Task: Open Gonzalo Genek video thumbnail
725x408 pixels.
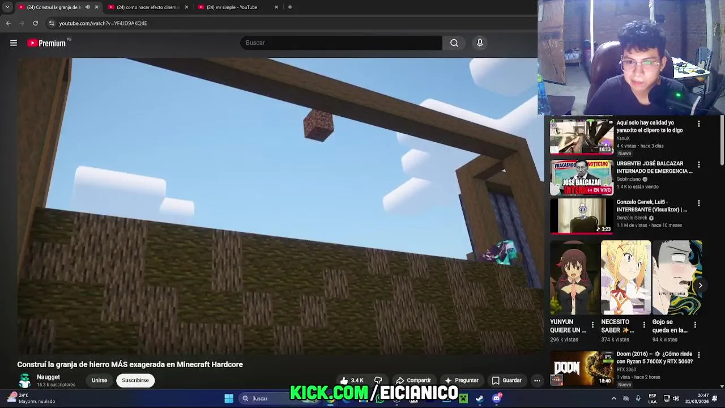Action: 581,216
